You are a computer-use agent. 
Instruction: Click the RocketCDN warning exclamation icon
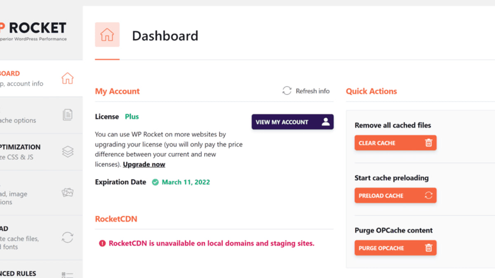(102, 243)
